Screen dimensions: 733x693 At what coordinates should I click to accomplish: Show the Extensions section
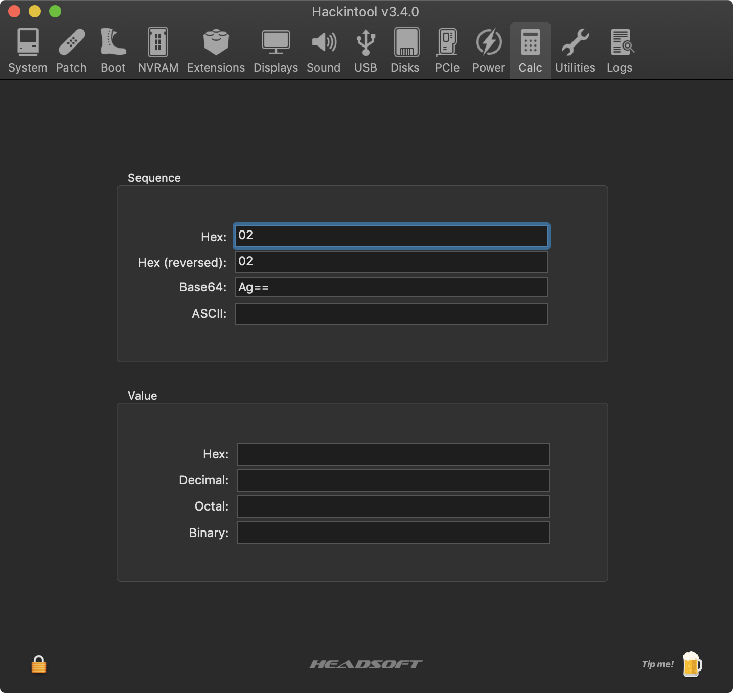[x=216, y=51]
